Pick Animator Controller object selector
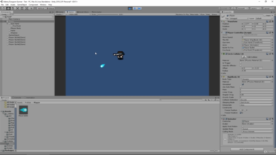 coord(272,121)
